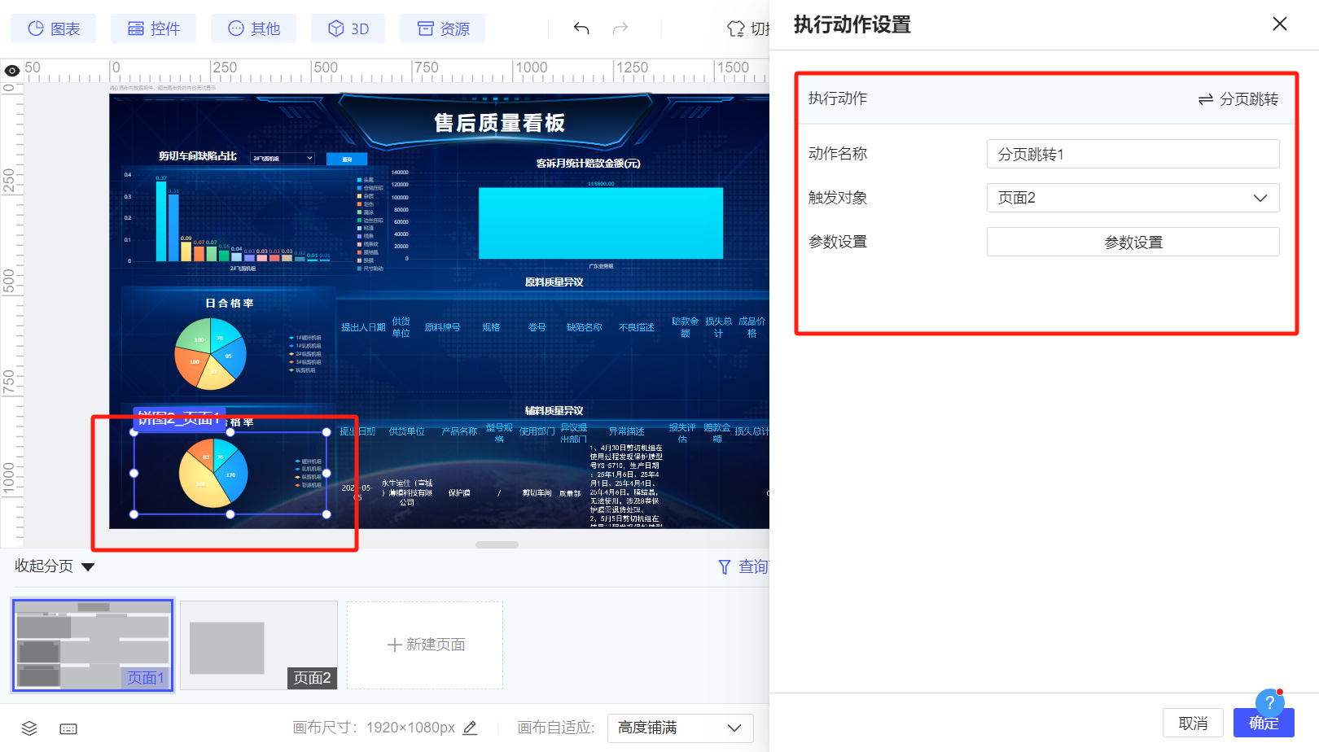The height and width of the screenshot is (752, 1319).
Task: Click the 供货单位 header in 辅料 table
Action: 406,431
